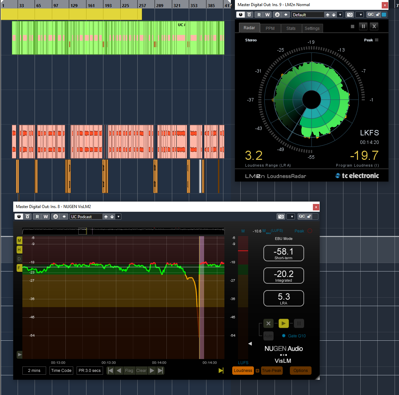The image size is (399, 395).
Task: Click the routing icon in LM2n toolbar
Action: tap(249, 15)
